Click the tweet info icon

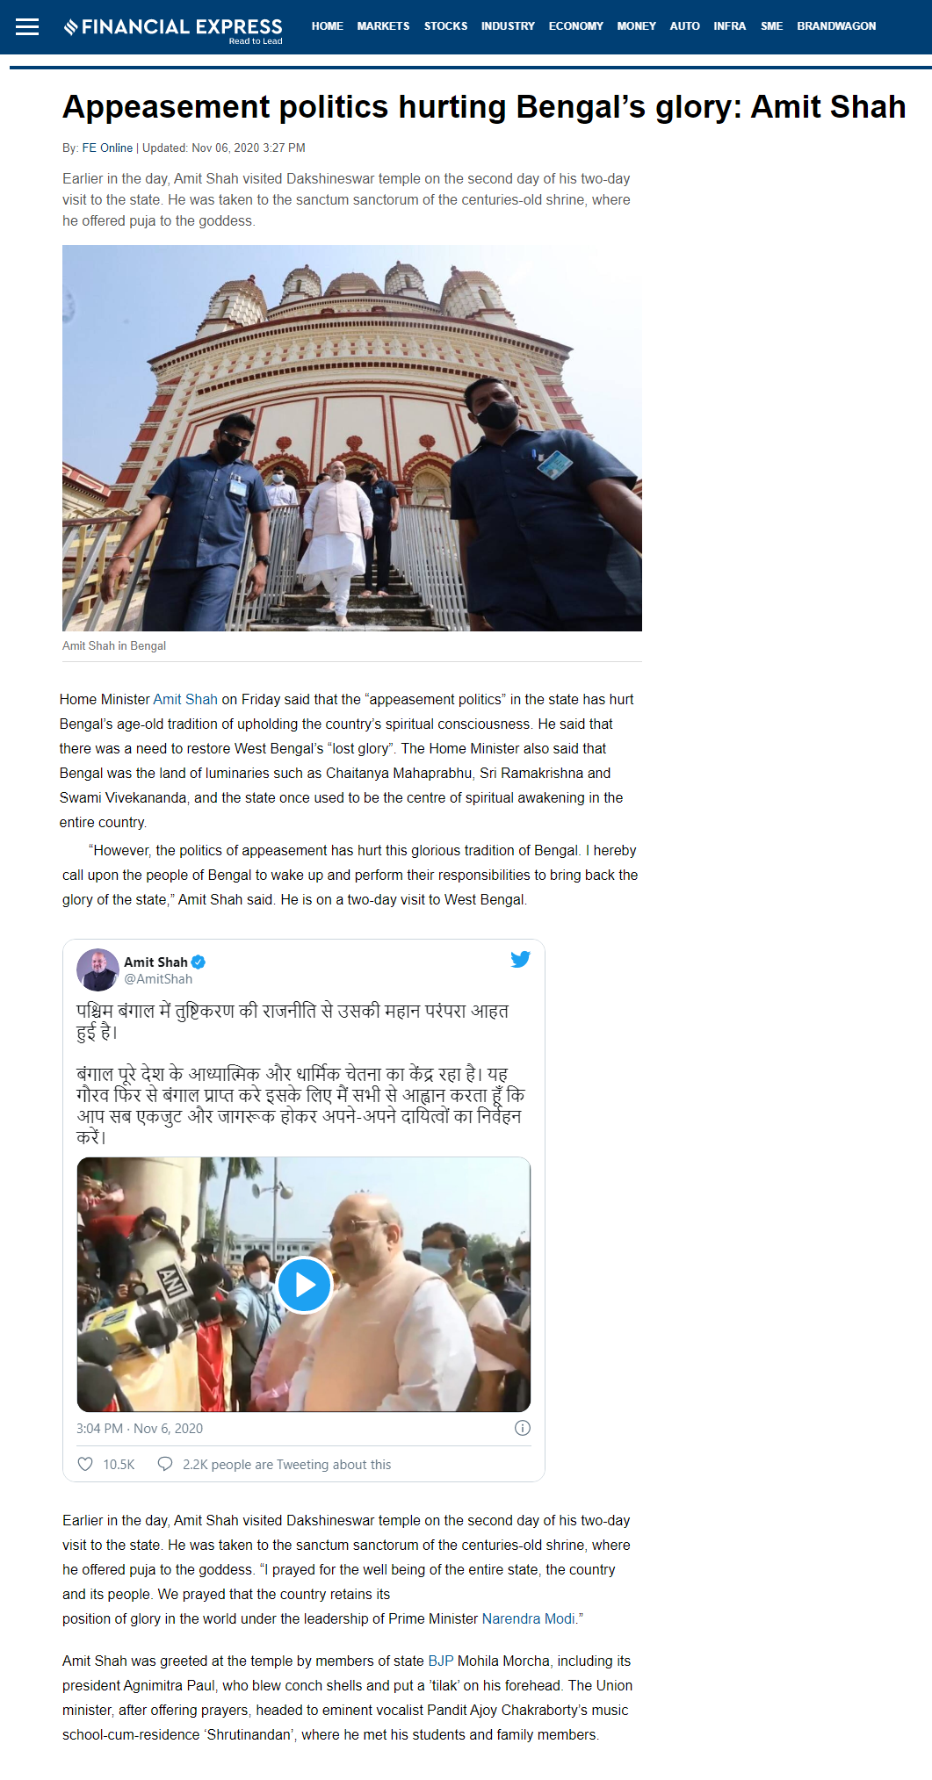click(x=522, y=1428)
